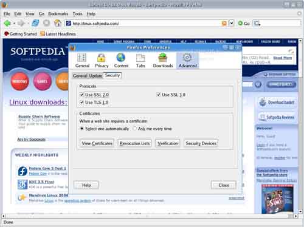Open the Latest Headlines bookmark feed
Image resolution: width=304 pixels, height=227 pixels.
[x=58, y=34]
